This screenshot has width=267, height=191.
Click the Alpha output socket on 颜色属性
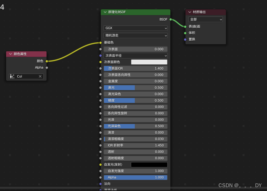pos(47,67)
